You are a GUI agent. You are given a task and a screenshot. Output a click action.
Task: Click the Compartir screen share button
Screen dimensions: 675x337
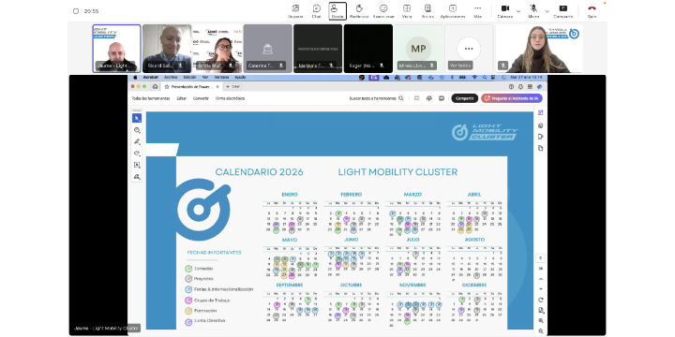(563, 11)
